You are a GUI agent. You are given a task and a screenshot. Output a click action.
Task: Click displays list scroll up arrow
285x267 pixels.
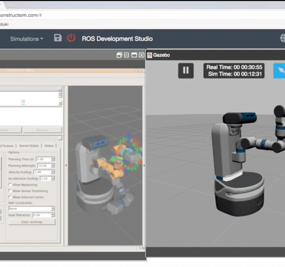pos(60,94)
